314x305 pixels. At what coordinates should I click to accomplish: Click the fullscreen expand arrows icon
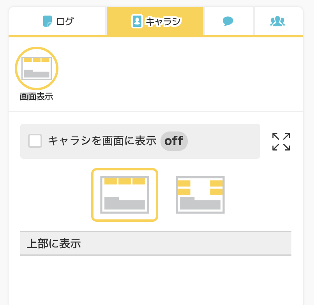281,142
